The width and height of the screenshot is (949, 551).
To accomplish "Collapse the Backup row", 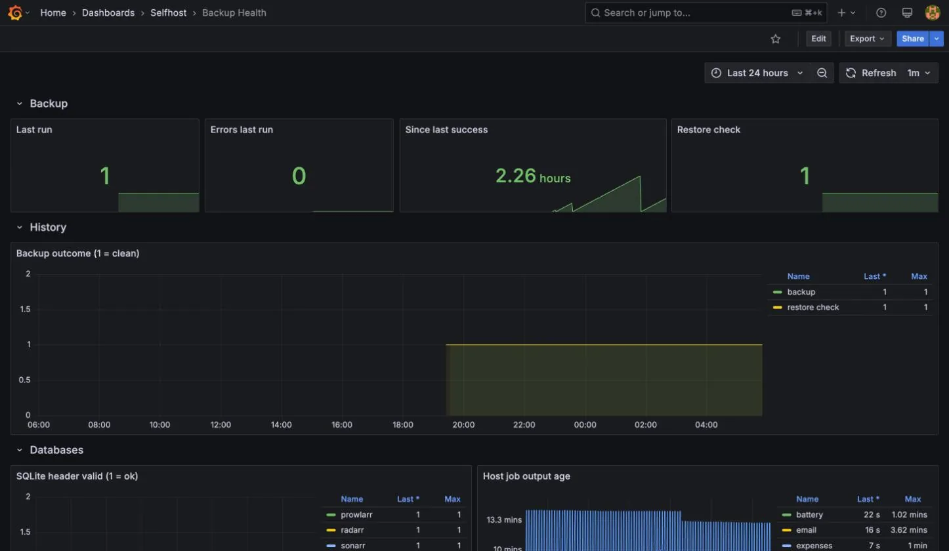I will [x=20, y=104].
